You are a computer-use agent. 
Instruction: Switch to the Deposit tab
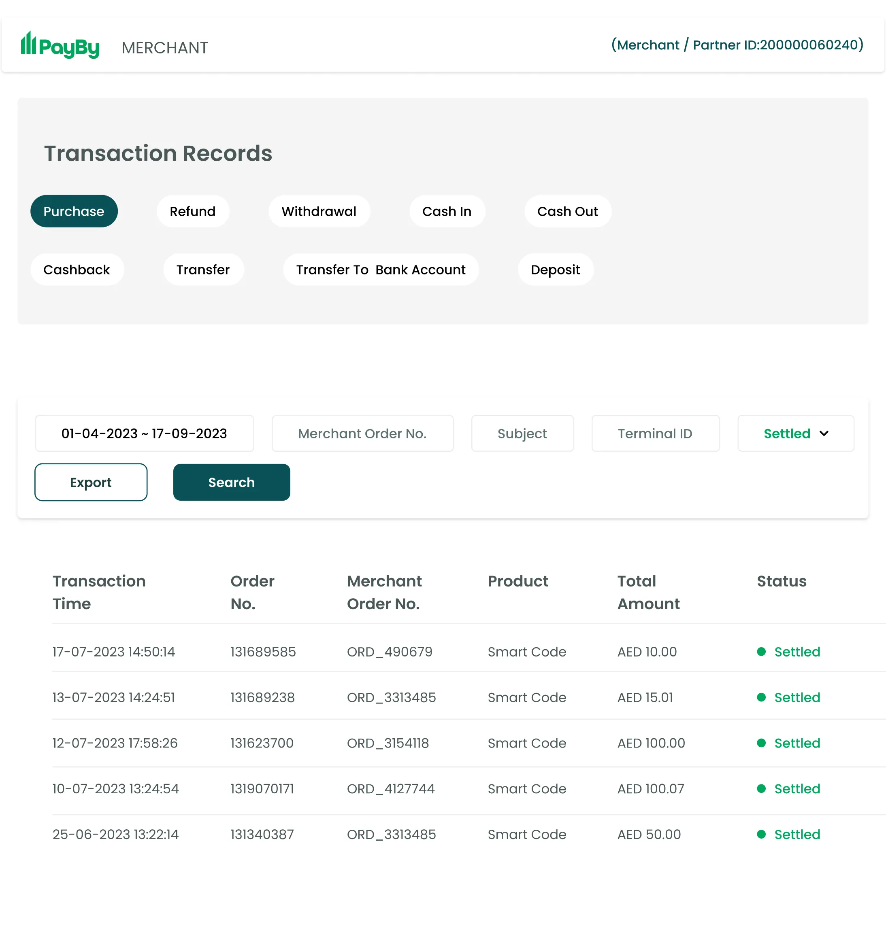[x=556, y=269]
